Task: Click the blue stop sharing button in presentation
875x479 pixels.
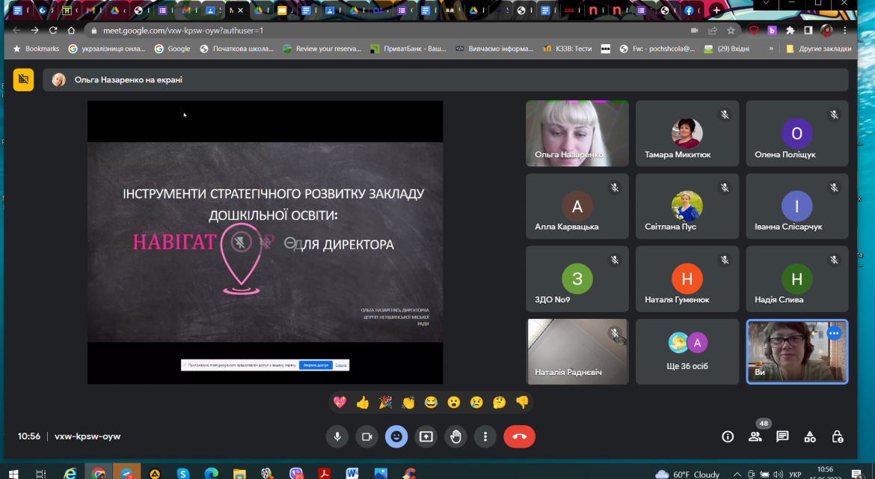Action: (x=316, y=365)
